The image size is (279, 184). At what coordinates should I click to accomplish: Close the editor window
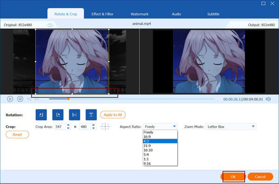(272, 3)
